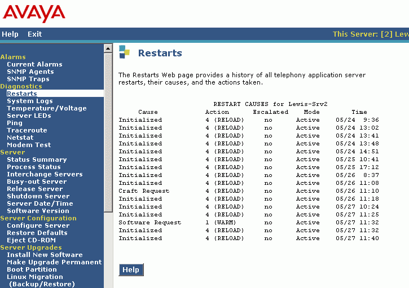Click the Help button below the table
The width and height of the screenshot is (409, 288).
click(x=131, y=270)
